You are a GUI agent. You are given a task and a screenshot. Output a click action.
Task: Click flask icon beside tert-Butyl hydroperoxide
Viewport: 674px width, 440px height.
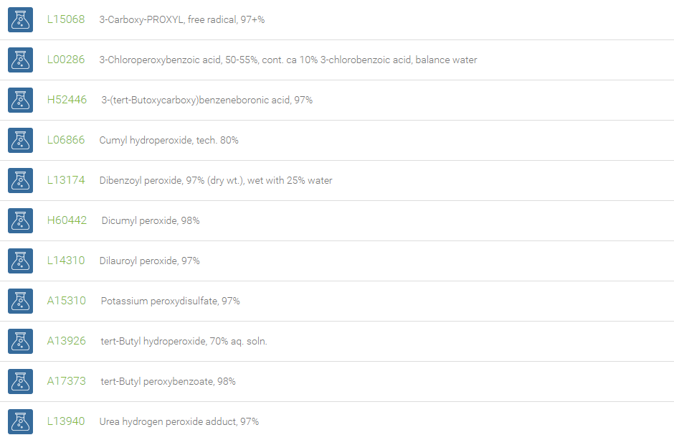[x=20, y=342]
